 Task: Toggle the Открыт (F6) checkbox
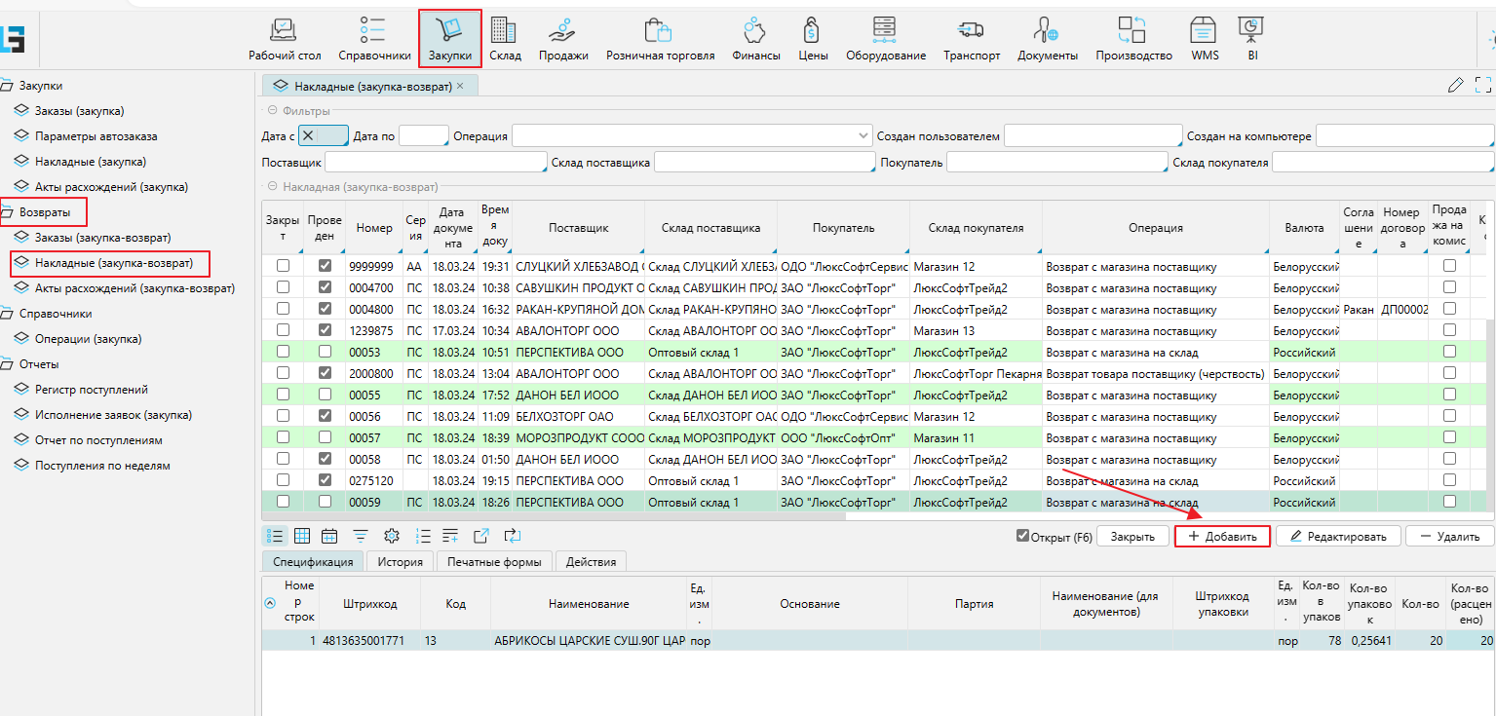click(1022, 536)
